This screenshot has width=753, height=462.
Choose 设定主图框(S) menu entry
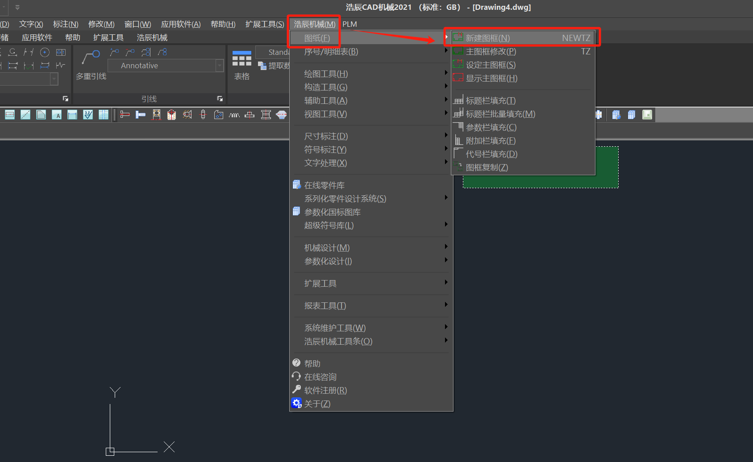pos(523,65)
